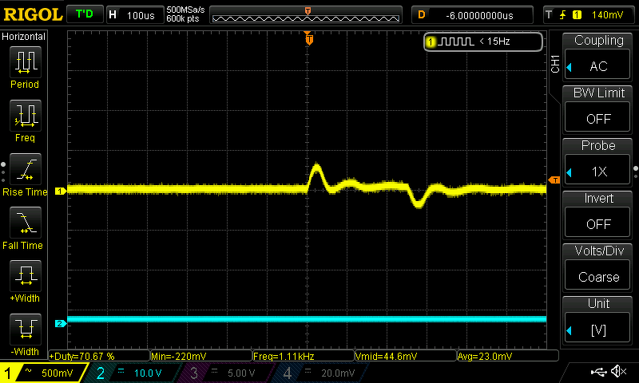Click the Vmid=44.6mV measurement
The width and height of the screenshot is (639, 383).
(406, 356)
